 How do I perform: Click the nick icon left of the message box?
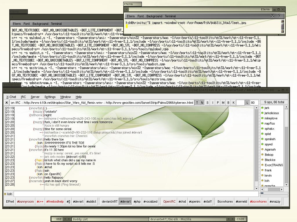click(5, 194)
